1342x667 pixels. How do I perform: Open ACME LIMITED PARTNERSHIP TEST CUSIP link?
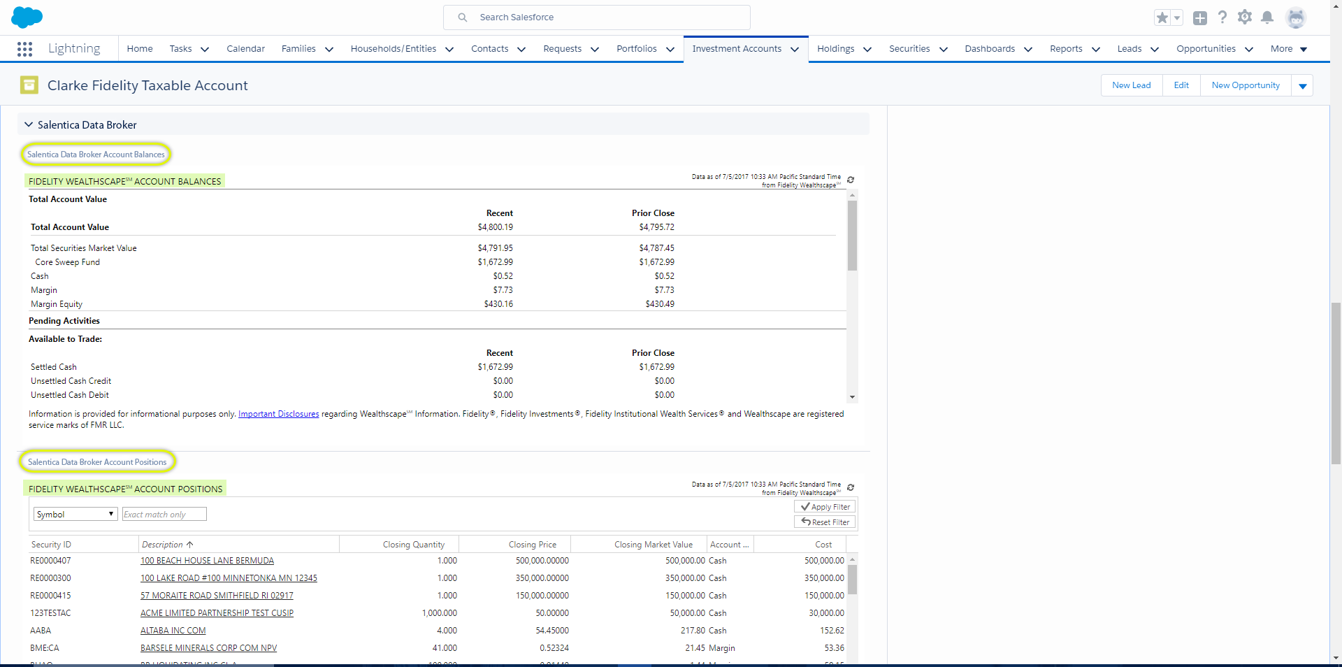point(217,613)
